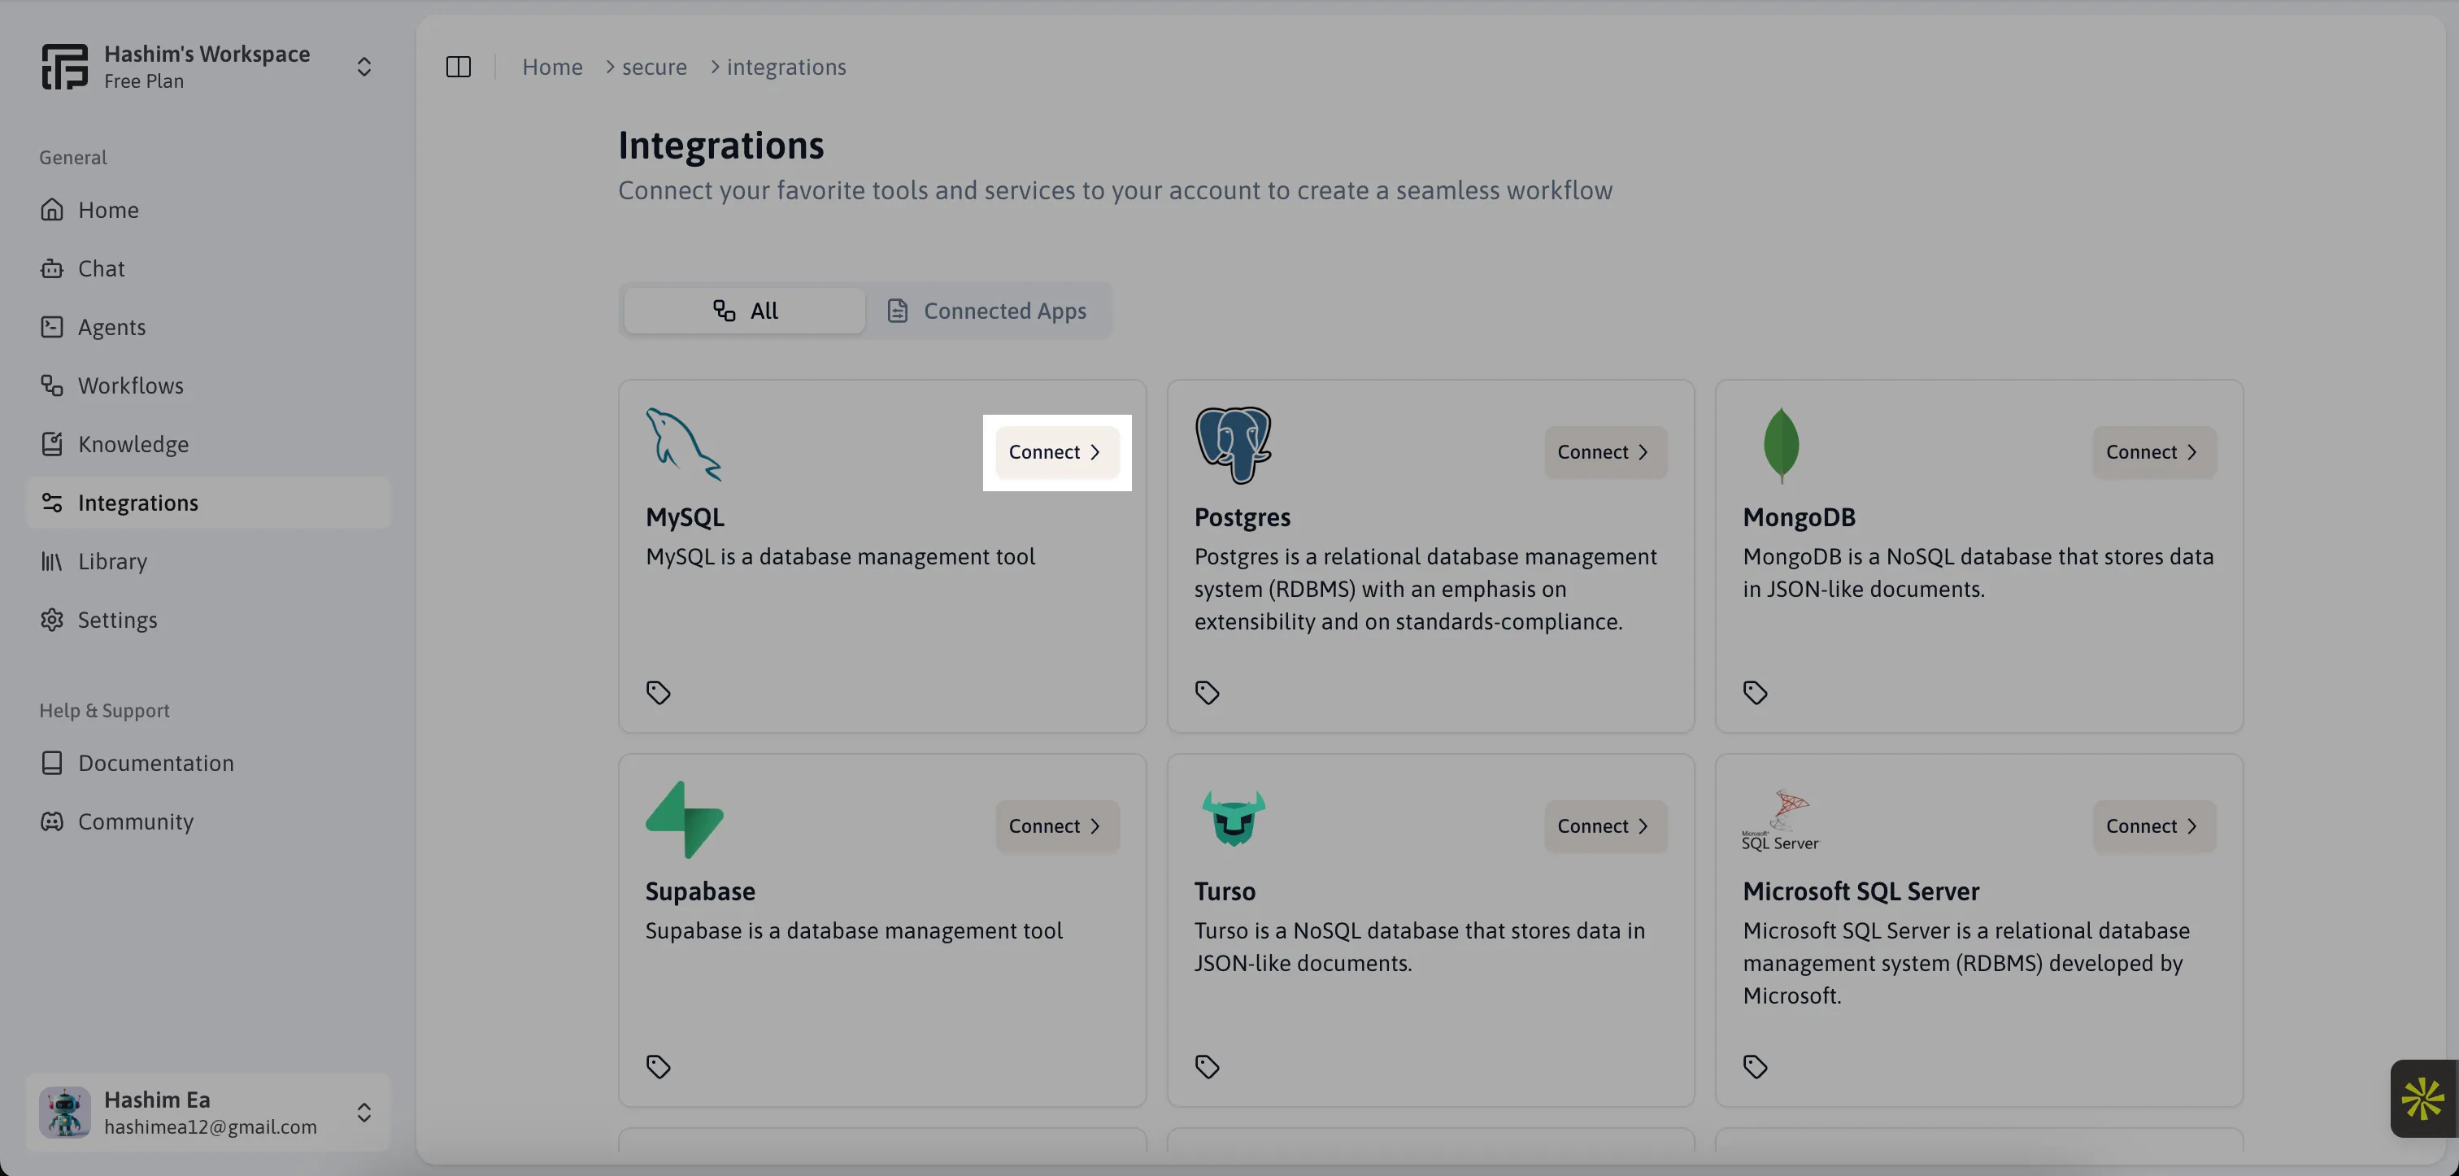The image size is (2459, 1176).
Task: Click the tag icon on MySQL card
Action: click(x=659, y=693)
